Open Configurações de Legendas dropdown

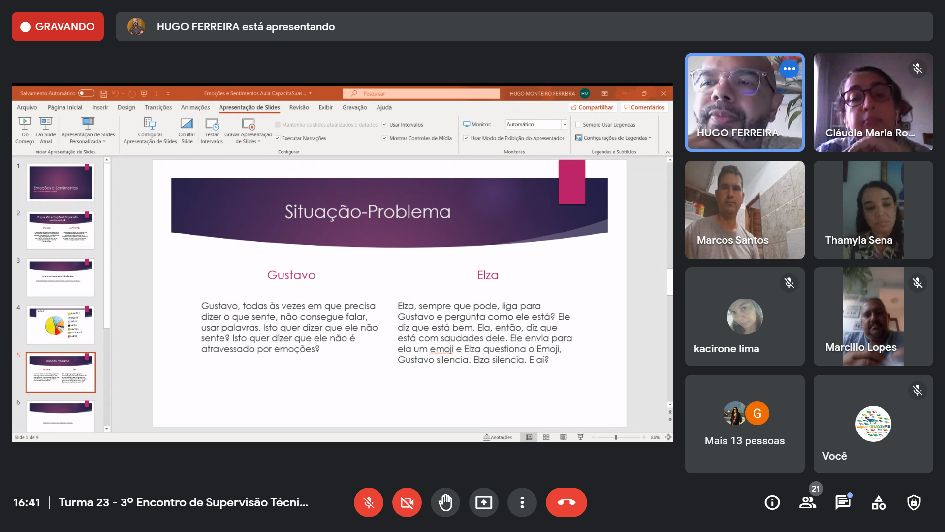(x=616, y=138)
